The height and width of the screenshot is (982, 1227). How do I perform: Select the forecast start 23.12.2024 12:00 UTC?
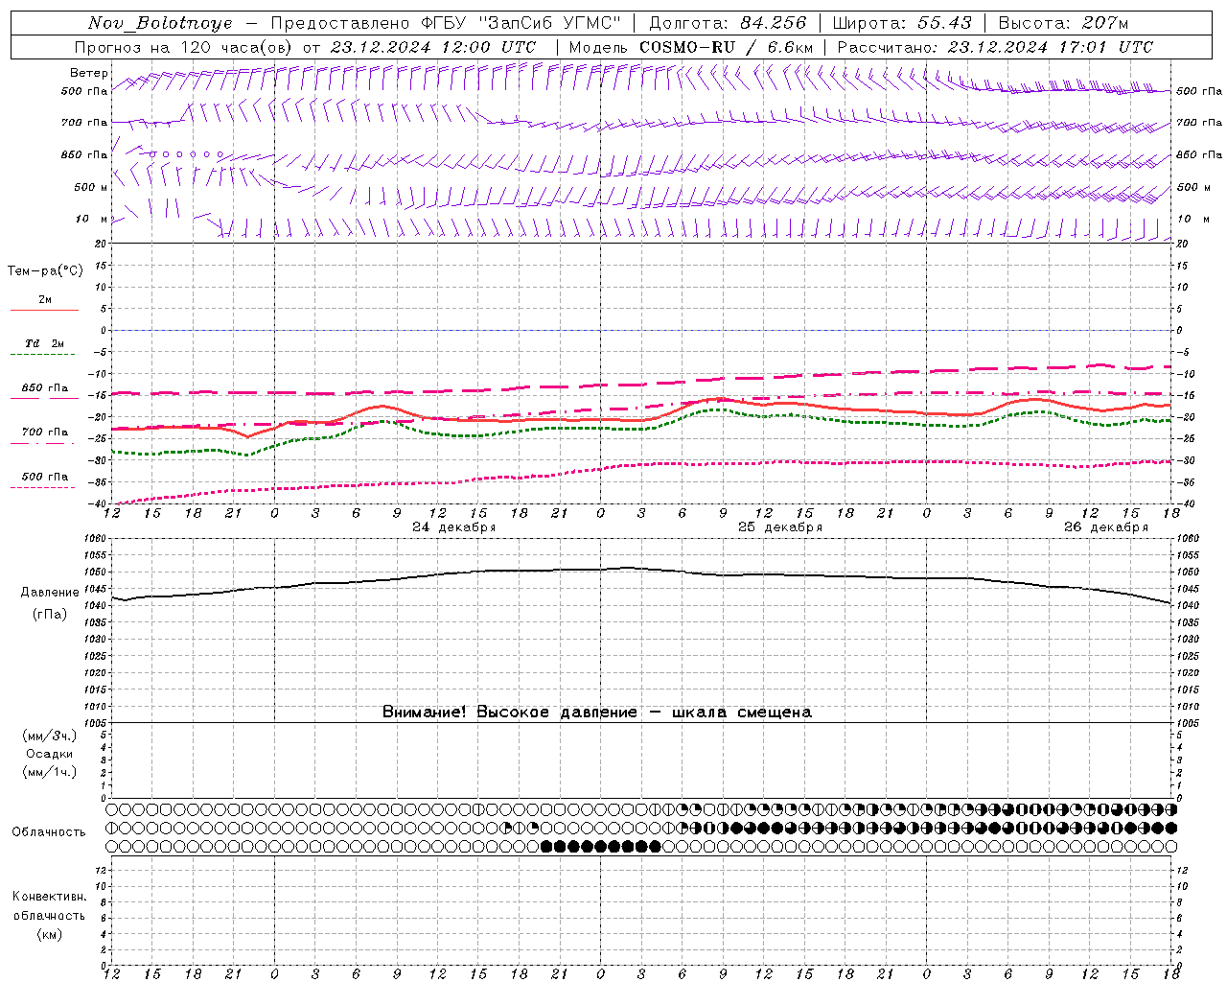click(432, 47)
